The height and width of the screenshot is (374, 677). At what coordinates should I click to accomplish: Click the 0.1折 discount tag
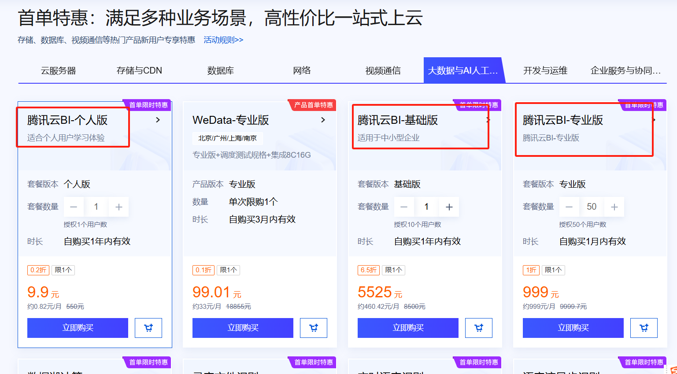pyautogui.click(x=203, y=270)
